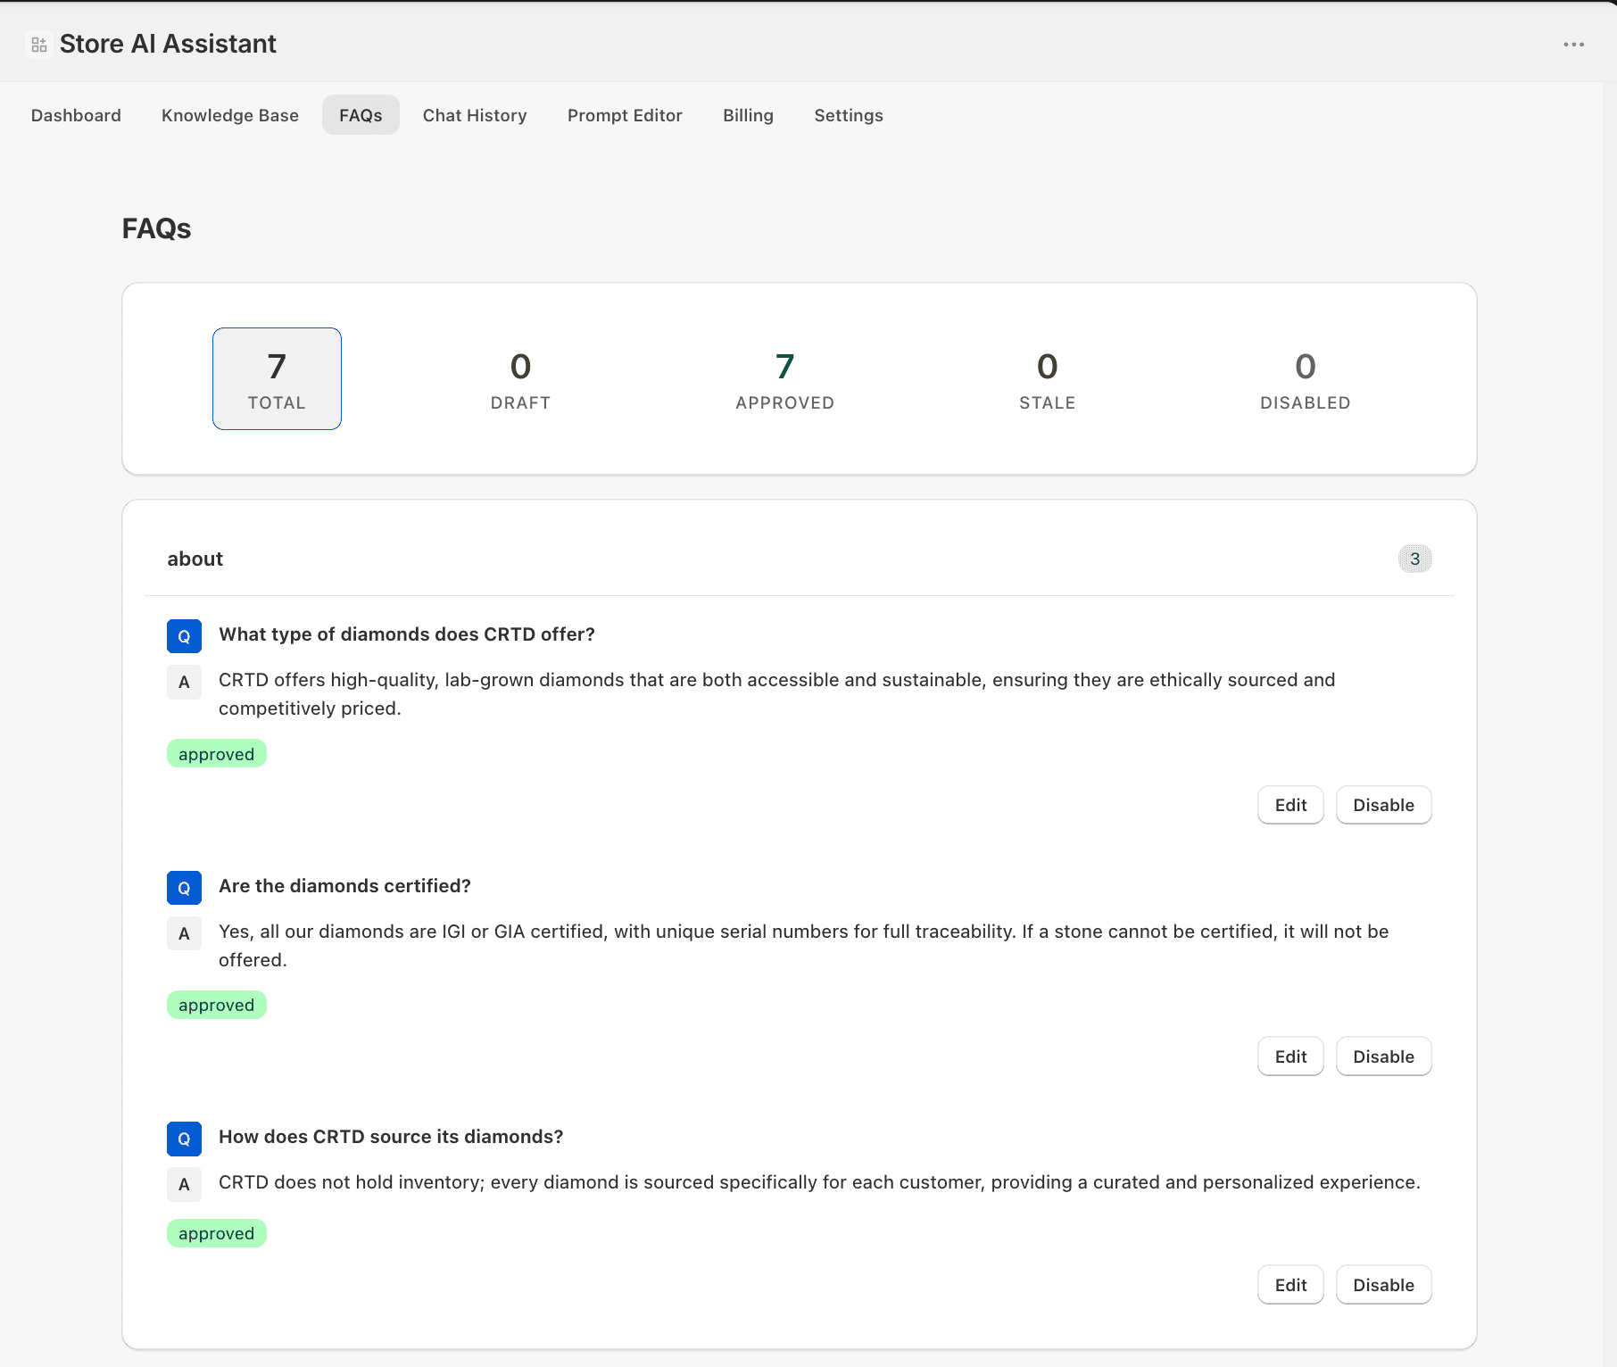Screen dimensions: 1617x1367
Task: Select the TOTAL stats filter card
Action: coord(277,378)
